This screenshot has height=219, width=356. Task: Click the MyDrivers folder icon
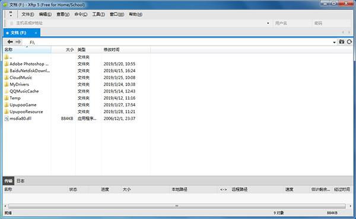(x=7, y=84)
